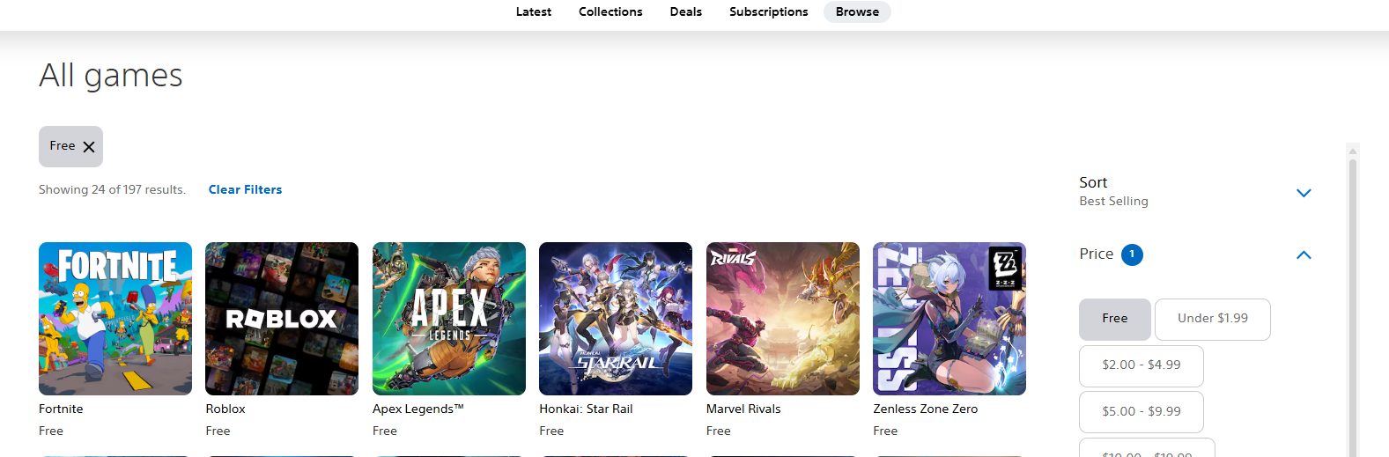Switch to the Subscriptions tab
This screenshot has height=457, width=1389.
click(768, 11)
